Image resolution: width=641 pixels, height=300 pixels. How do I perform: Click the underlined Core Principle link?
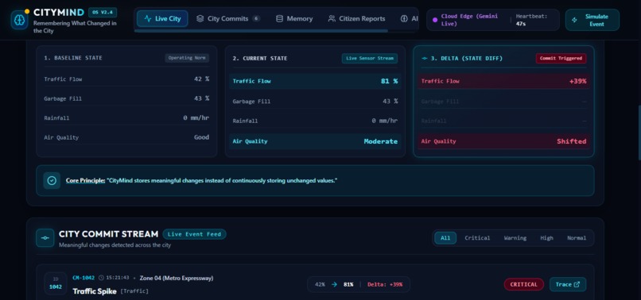[85, 180]
